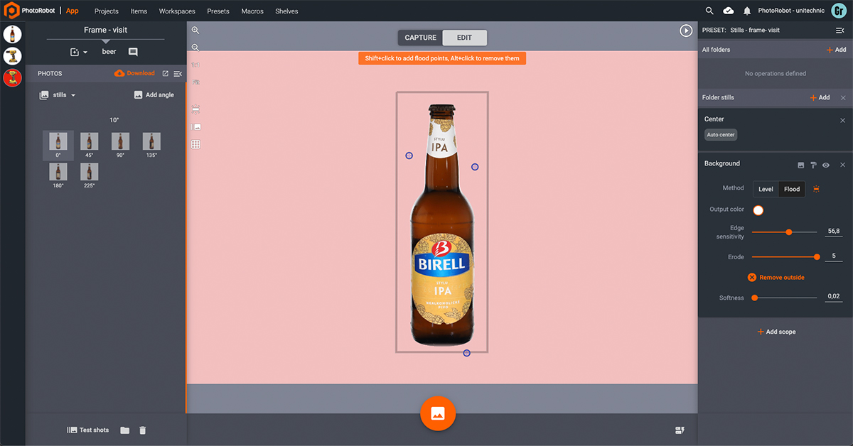This screenshot has height=446, width=853.
Task: Open the Output color white swatch
Action: (x=758, y=210)
